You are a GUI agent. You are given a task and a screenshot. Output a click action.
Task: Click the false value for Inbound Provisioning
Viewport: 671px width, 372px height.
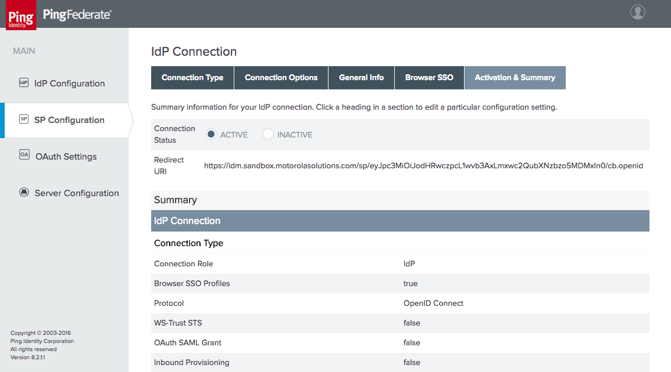point(412,363)
